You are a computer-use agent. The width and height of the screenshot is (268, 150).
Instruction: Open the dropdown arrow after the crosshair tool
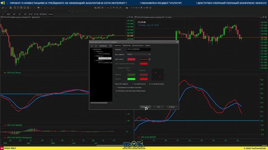tap(108, 8)
